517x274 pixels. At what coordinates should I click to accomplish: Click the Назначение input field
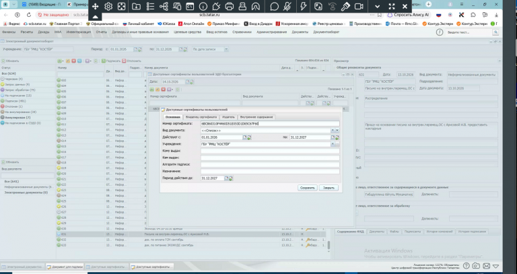(x=270, y=172)
